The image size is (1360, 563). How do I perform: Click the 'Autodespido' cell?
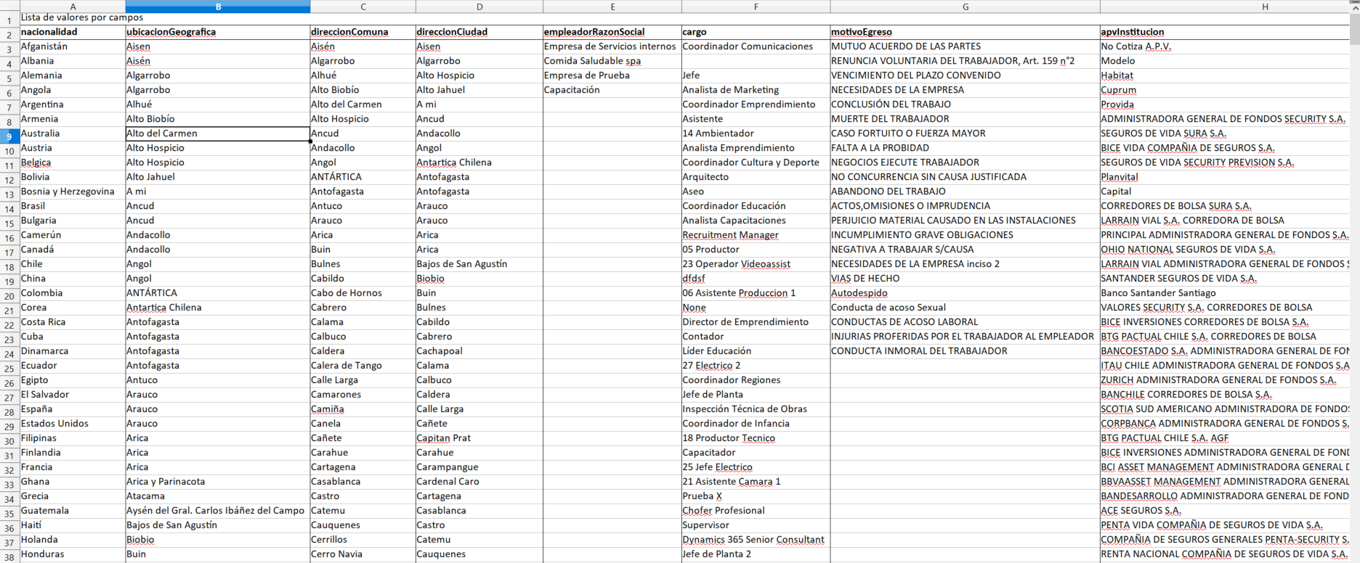point(965,293)
